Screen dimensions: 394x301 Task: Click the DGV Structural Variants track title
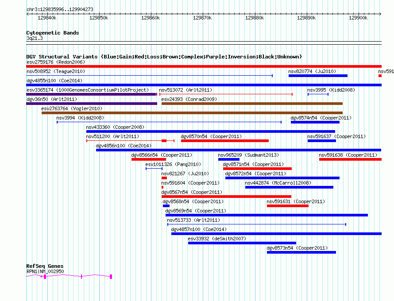click(164, 57)
